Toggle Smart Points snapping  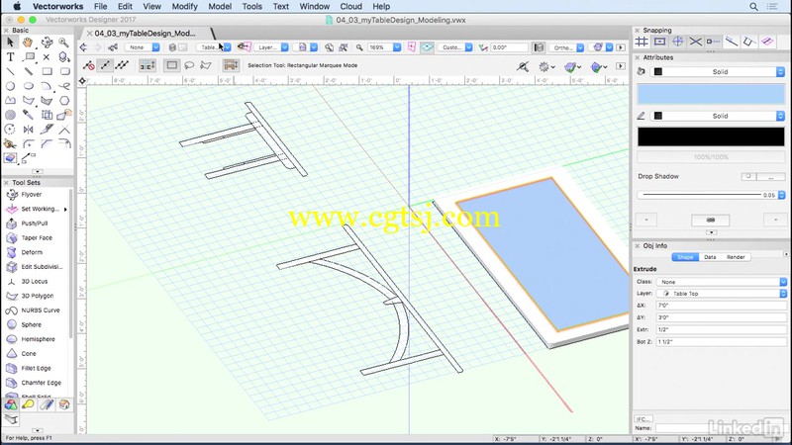click(x=713, y=42)
